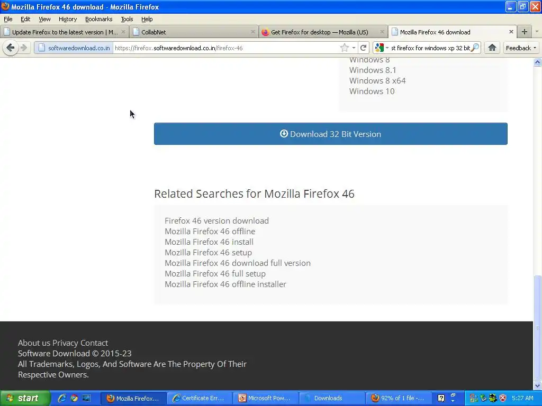Open Firefox 46 version download link
The height and width of the screenshot is (406, 542).
[216, 220]
